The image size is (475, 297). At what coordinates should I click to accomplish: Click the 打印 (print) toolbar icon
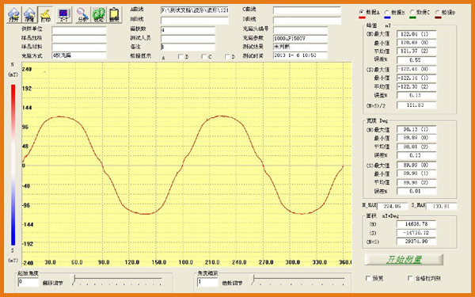tap(45, 15)
